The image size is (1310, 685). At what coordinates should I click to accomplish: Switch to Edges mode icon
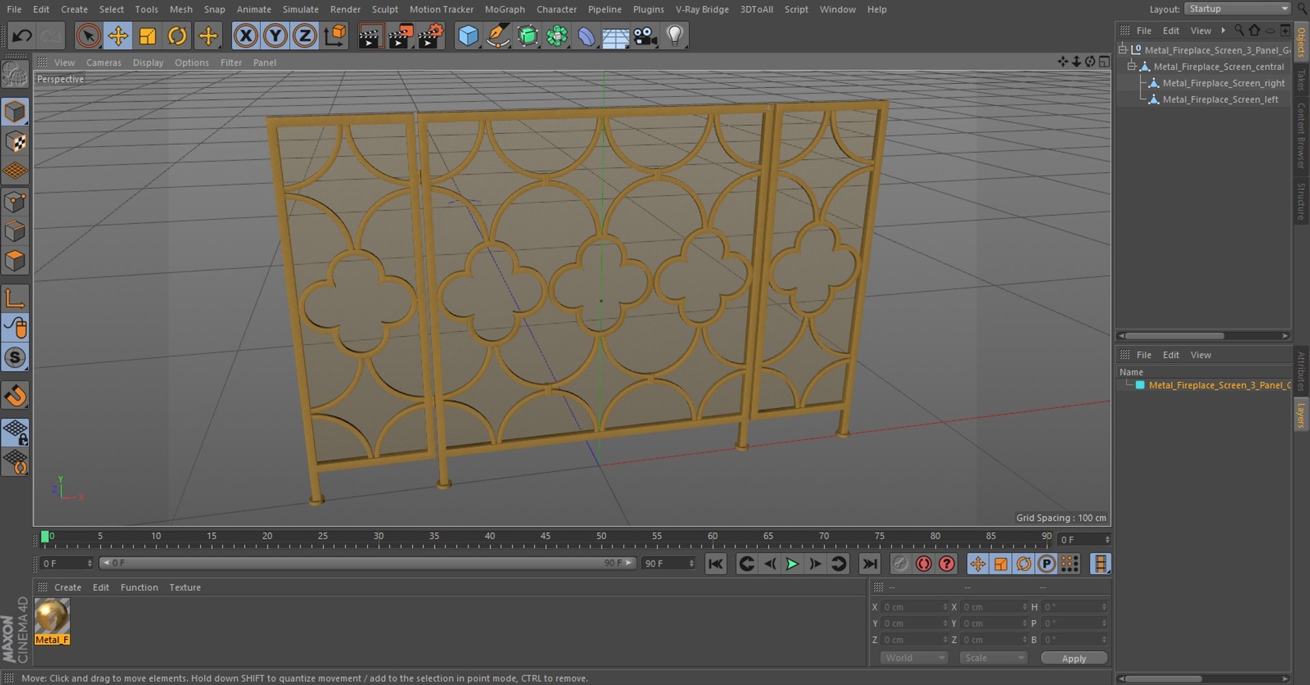click(x=15, y=231)
